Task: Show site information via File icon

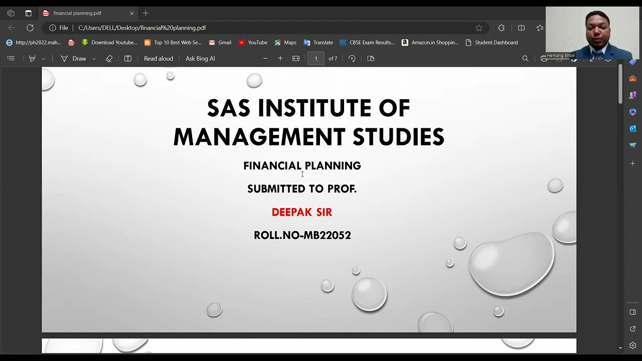Action: point(59,28)
